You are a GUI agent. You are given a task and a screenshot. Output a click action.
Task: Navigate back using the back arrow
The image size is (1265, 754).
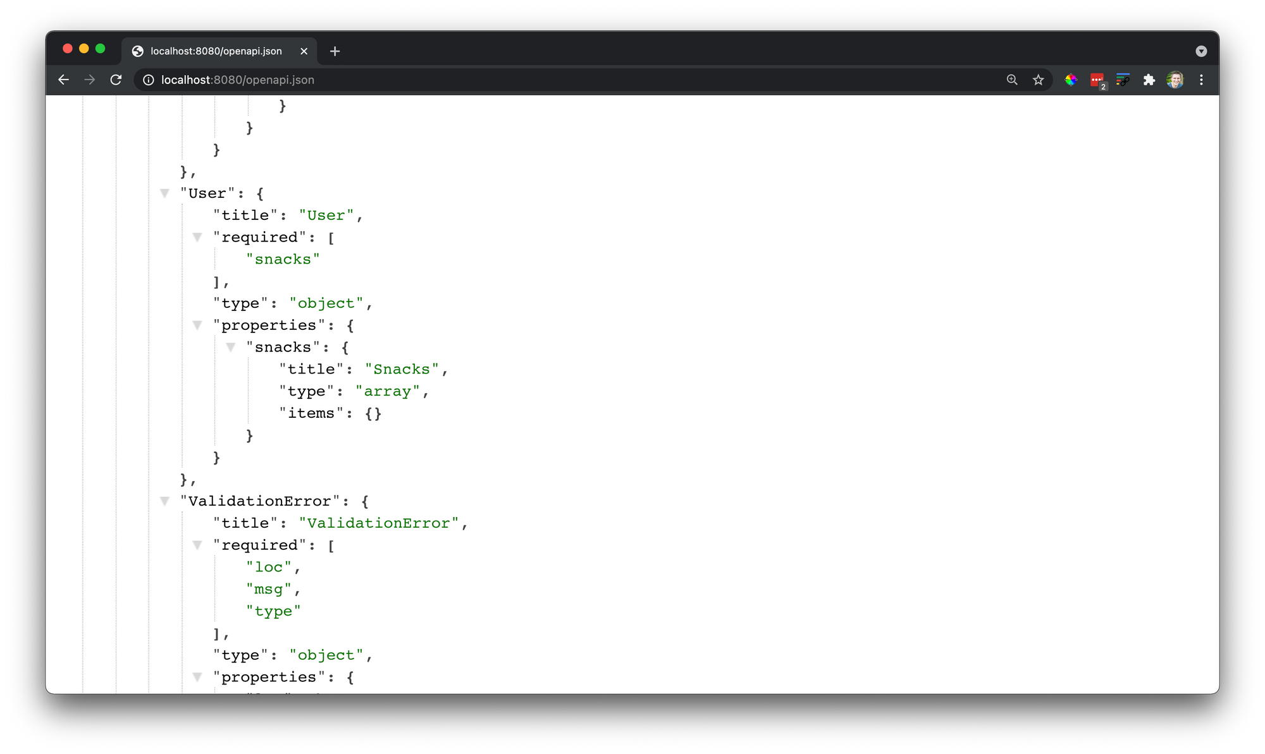63,80
